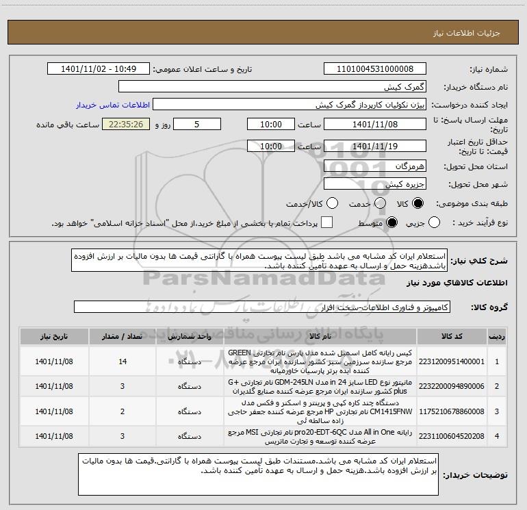Click the GDM-245LN LED monitor item name
Screen dimensions: 527x510
point(320,387)
